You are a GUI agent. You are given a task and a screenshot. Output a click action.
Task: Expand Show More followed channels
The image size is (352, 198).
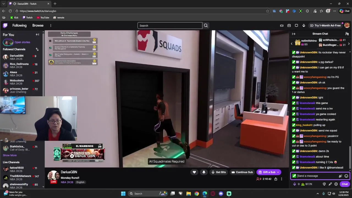point(10,155)
